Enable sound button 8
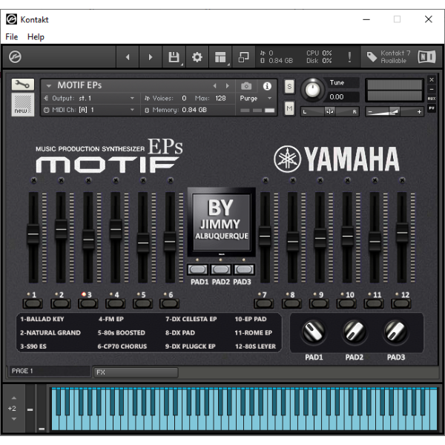 tap(291, 303)
